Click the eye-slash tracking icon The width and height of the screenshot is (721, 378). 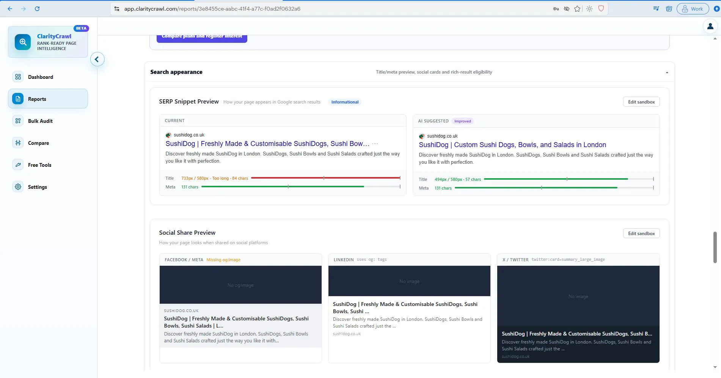pyautogui.click(x=566, y=9)
